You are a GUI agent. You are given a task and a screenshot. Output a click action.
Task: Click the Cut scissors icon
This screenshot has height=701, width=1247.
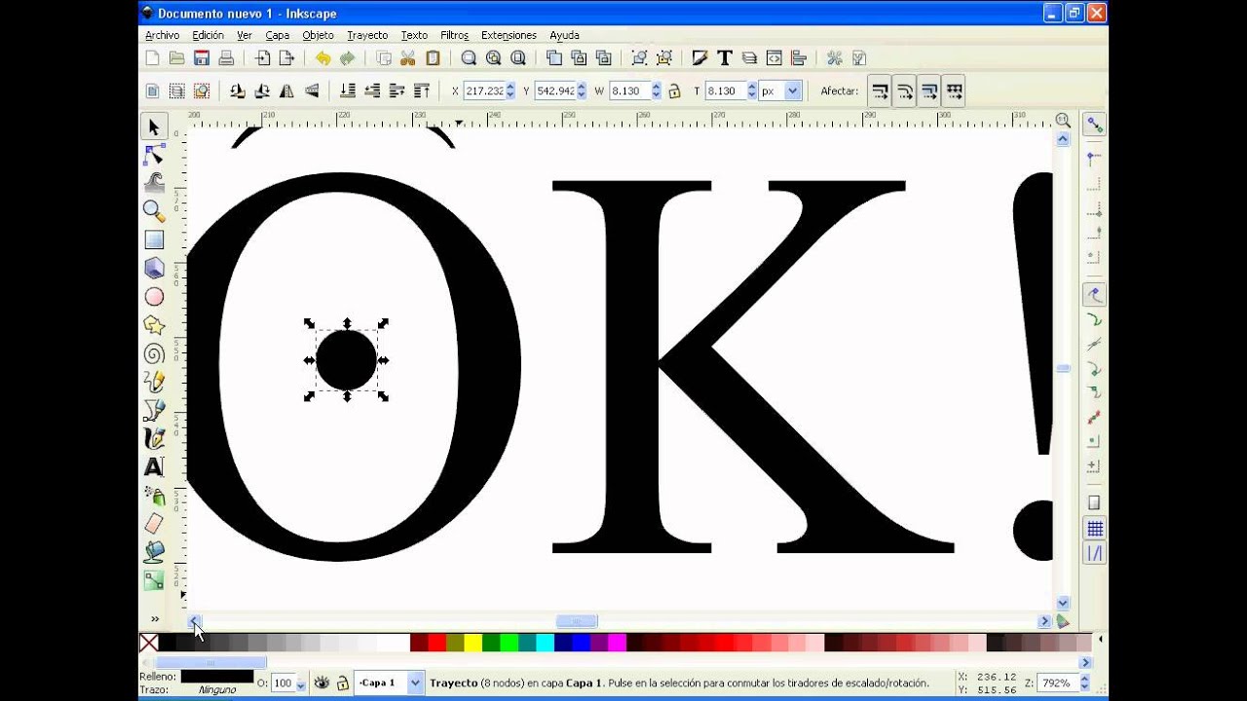408,58
